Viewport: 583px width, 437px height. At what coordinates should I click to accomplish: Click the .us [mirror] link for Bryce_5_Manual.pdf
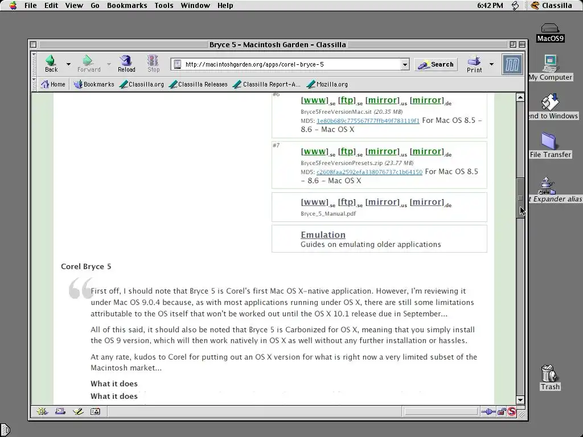pyautogui.click(x=382, y=202)
